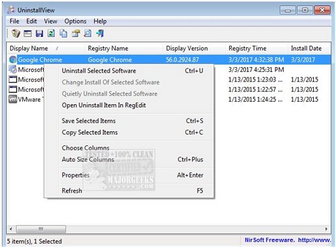Click the Copy Selected Items toolbar icon
The width and height of the screenshot is (336, 247).
[63, 34]
